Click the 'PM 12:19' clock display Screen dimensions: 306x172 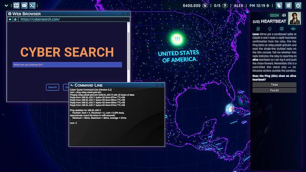(x=257, y=6)
